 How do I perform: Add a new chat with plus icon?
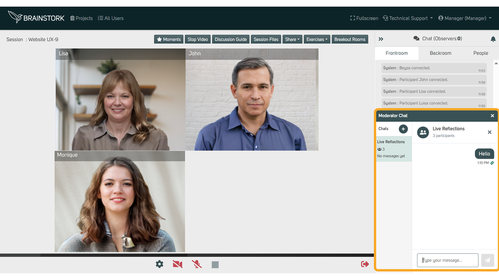(x=403, y=129)
